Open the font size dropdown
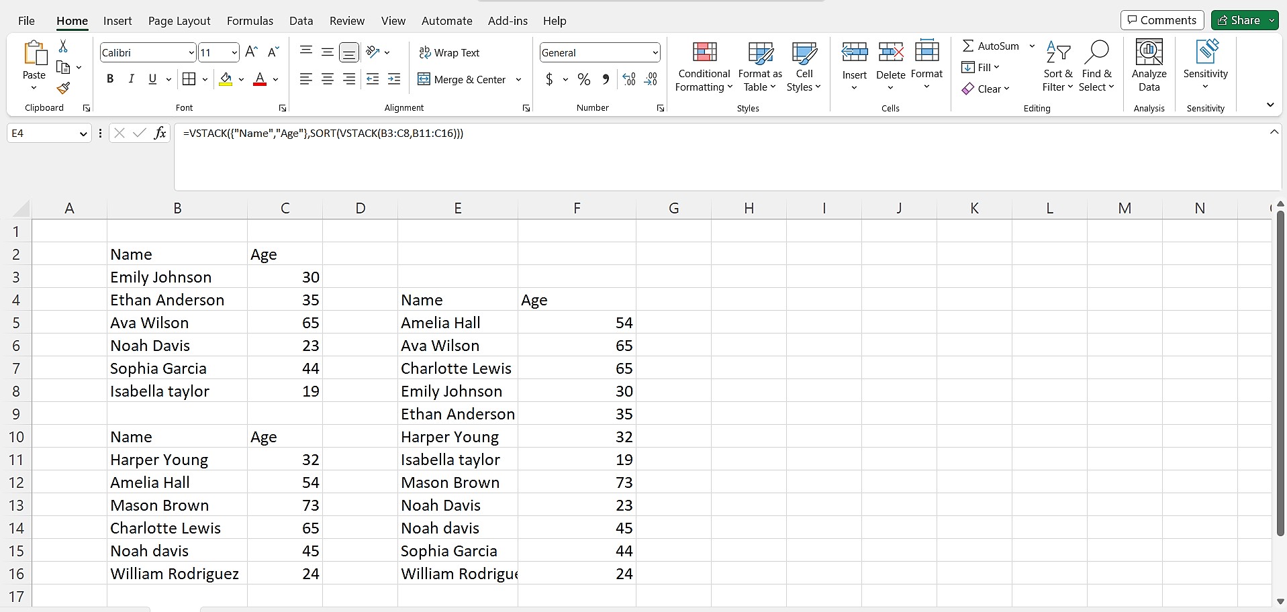The height and width of the screenshot is (612, 1287). pos(234,52)
